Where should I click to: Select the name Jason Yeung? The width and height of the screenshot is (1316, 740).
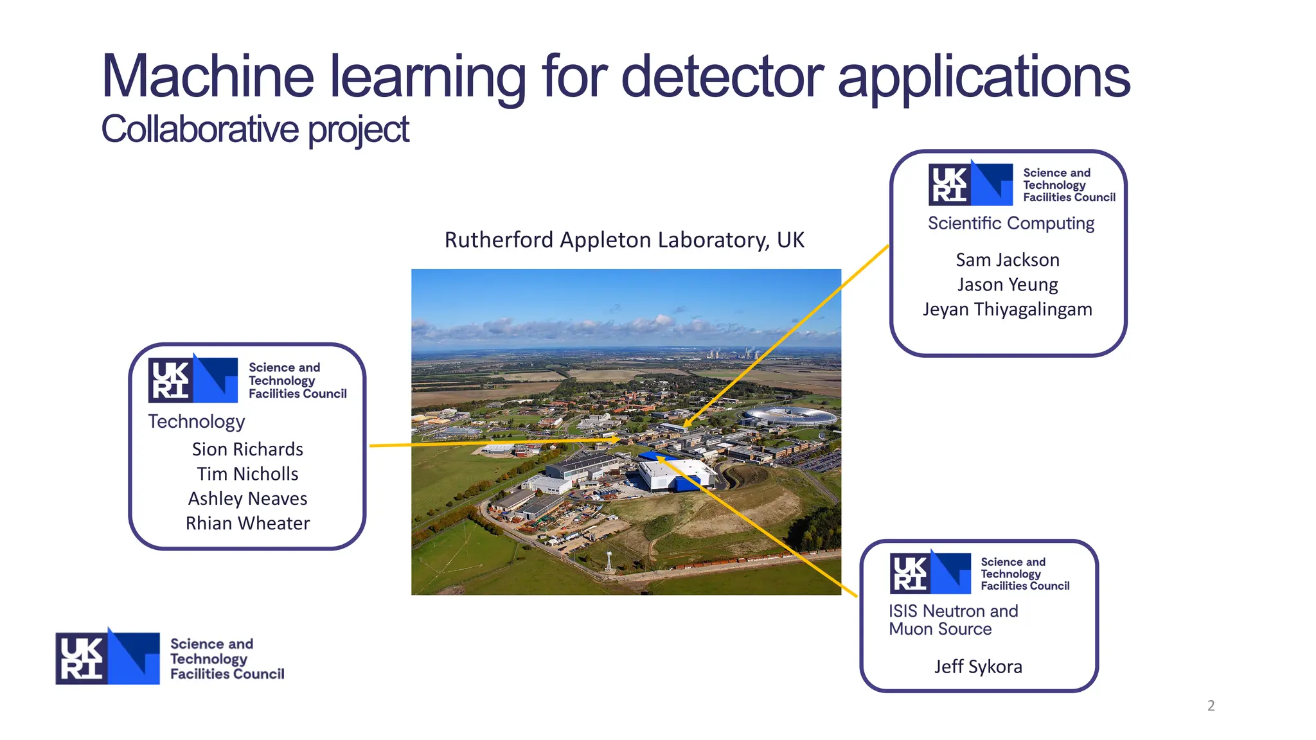point(1007,285)
